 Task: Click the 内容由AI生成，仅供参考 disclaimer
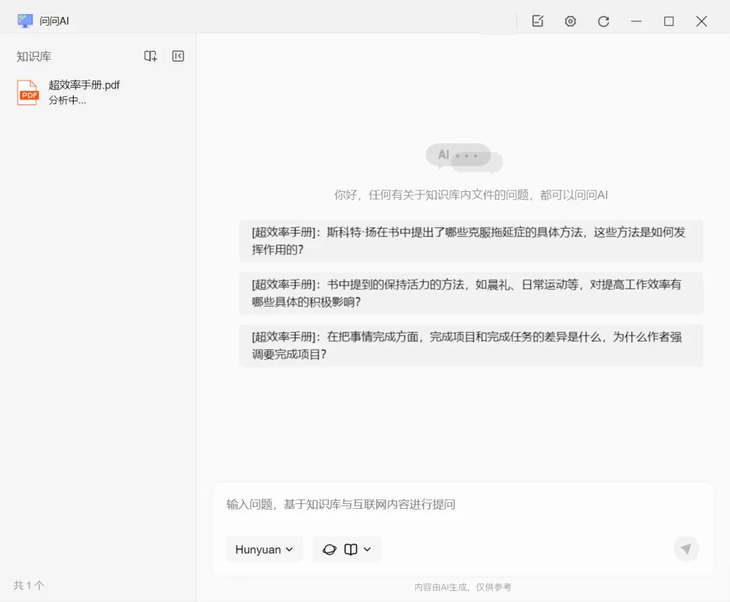pos(463,587)
